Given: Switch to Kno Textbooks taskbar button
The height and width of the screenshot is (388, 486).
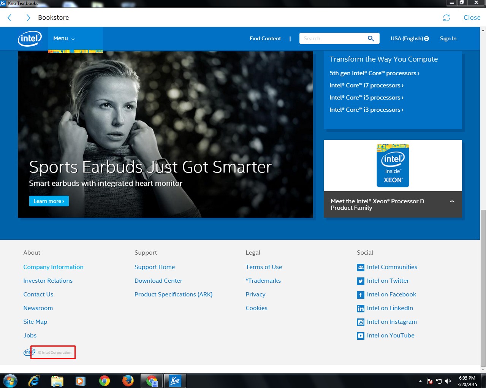Looking at the screenshot, I should tap(175, 381).
